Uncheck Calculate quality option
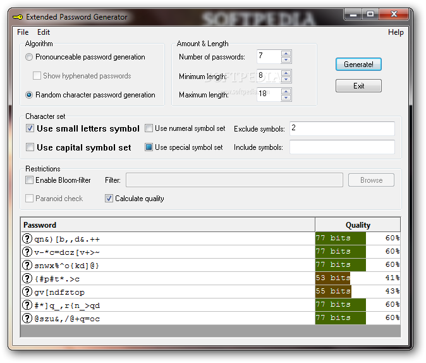 (109, 198)
